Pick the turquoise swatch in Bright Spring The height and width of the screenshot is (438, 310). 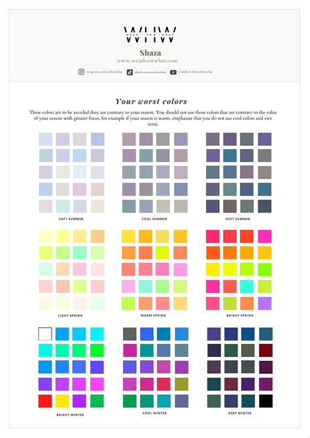pos(247,286)
